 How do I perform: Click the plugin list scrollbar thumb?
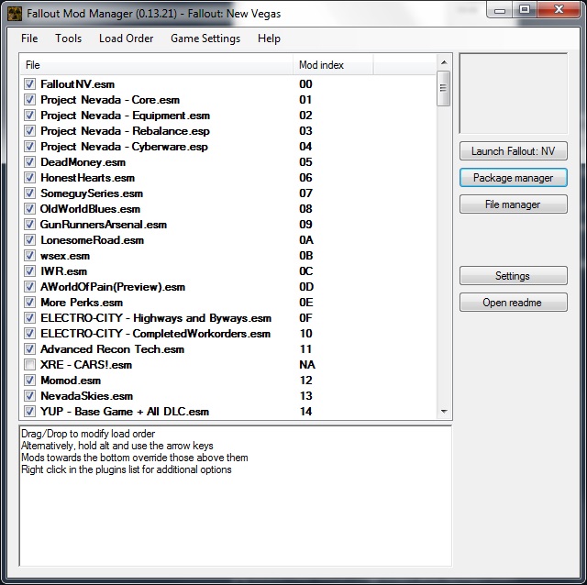[444, 89]
